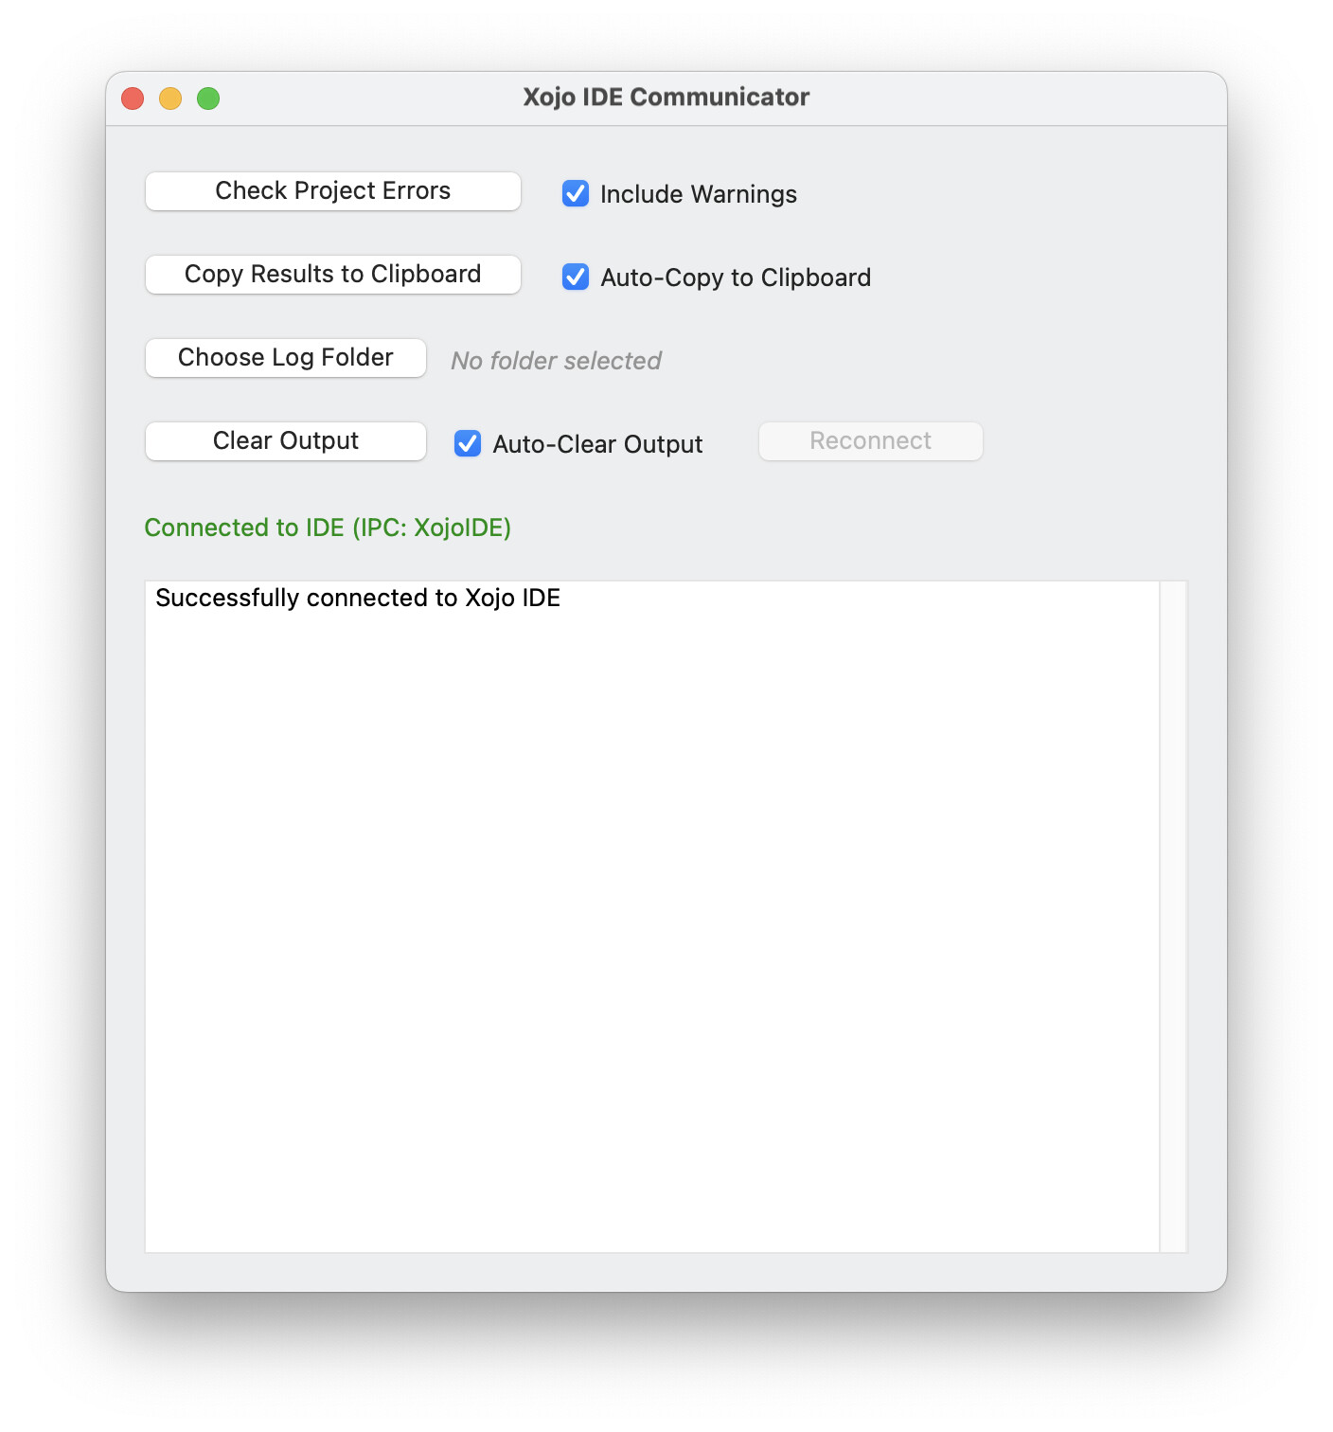This screenshot has width=1333, height=1432.
Task: Click the grayed-out Reconnect button
Action: (870, 441)
